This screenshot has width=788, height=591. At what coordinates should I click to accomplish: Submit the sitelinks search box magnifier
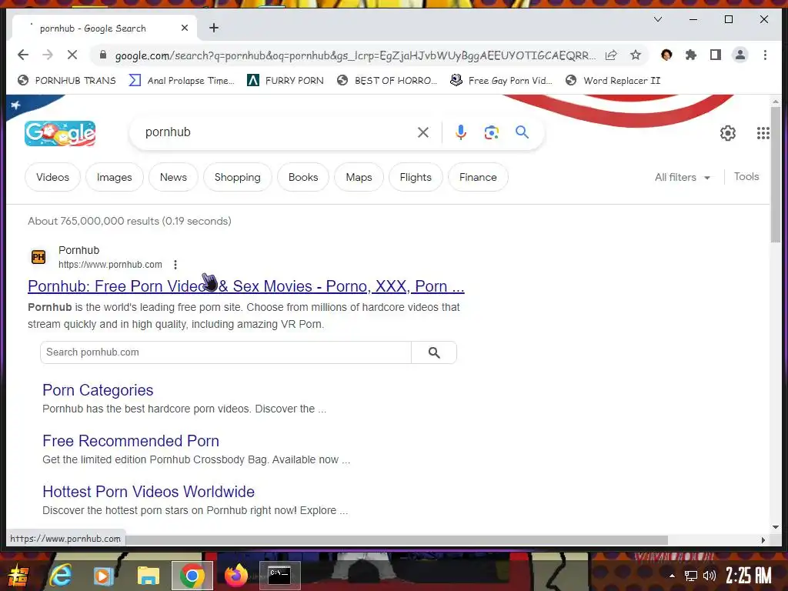click(x=434, y=352)
